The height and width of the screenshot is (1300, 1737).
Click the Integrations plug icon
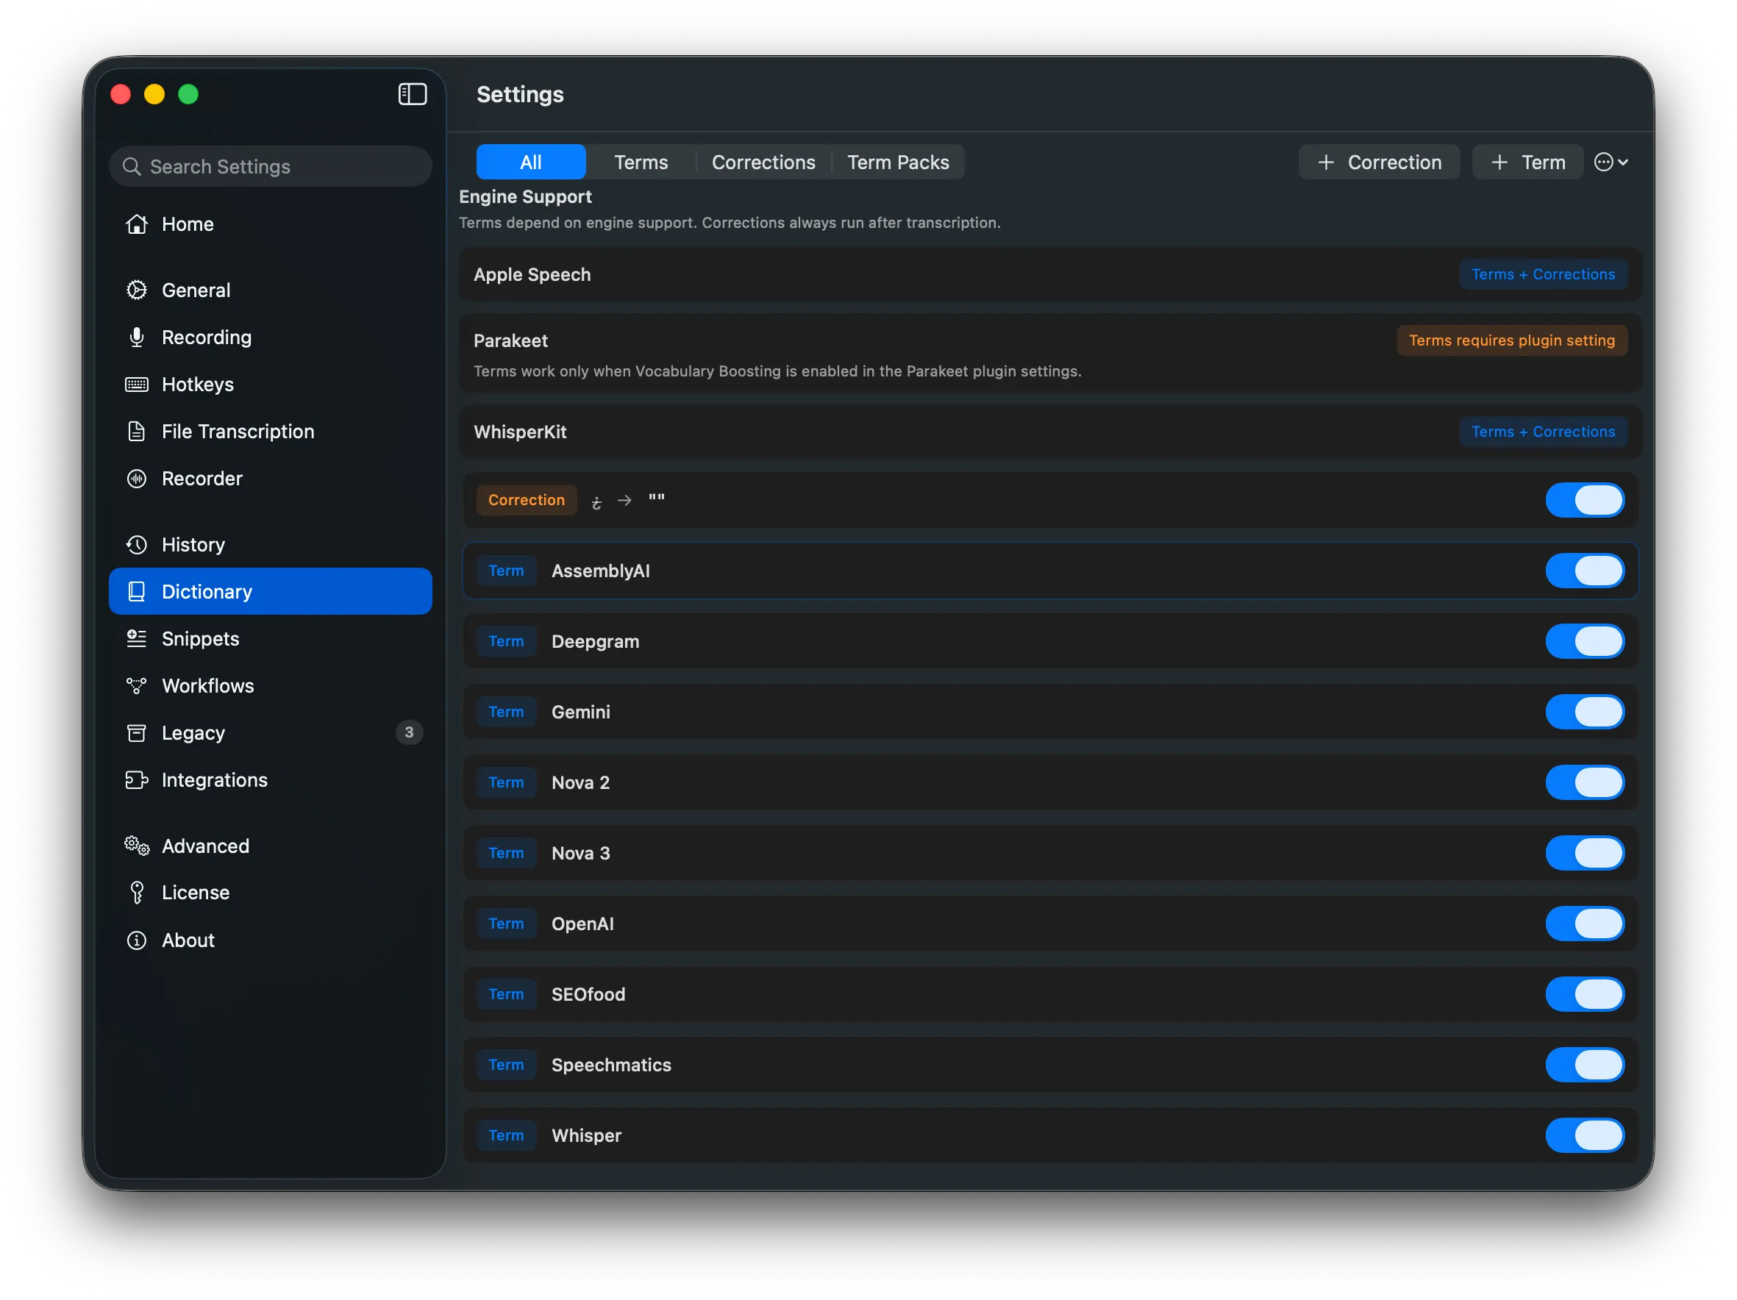(137, 780)
